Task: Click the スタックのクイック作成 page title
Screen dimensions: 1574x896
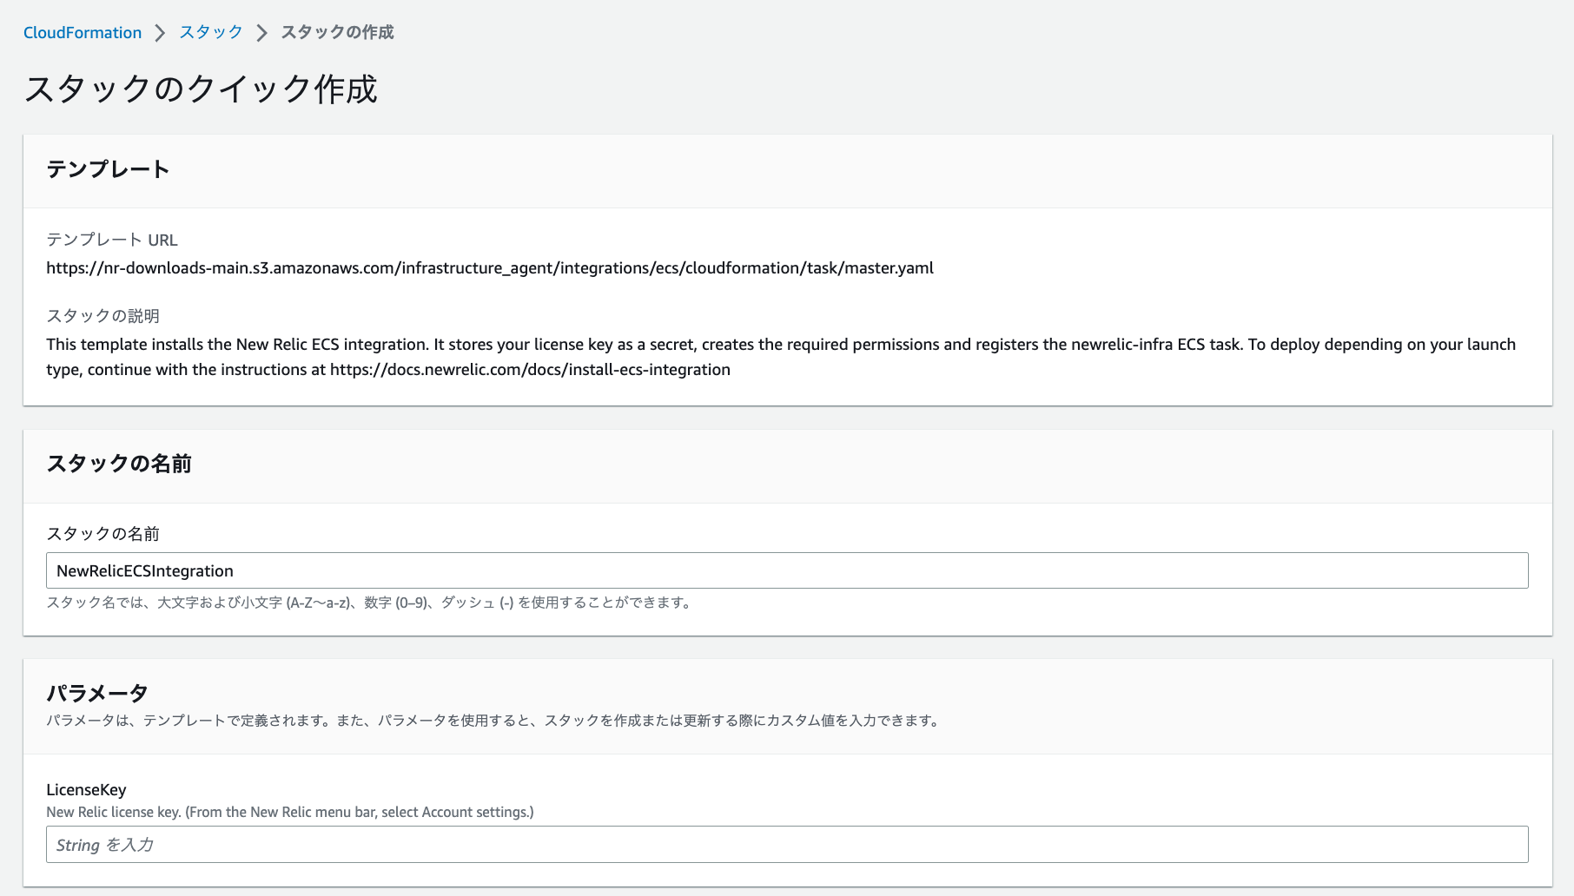Action: click(202, 87)
